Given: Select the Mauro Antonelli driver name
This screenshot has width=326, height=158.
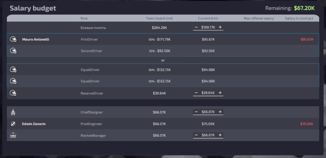Looking at the screenshot, I should (x=35, y=39).
